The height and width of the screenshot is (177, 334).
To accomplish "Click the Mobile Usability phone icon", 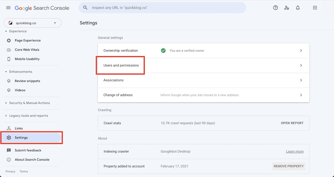I will pos(9,59).
